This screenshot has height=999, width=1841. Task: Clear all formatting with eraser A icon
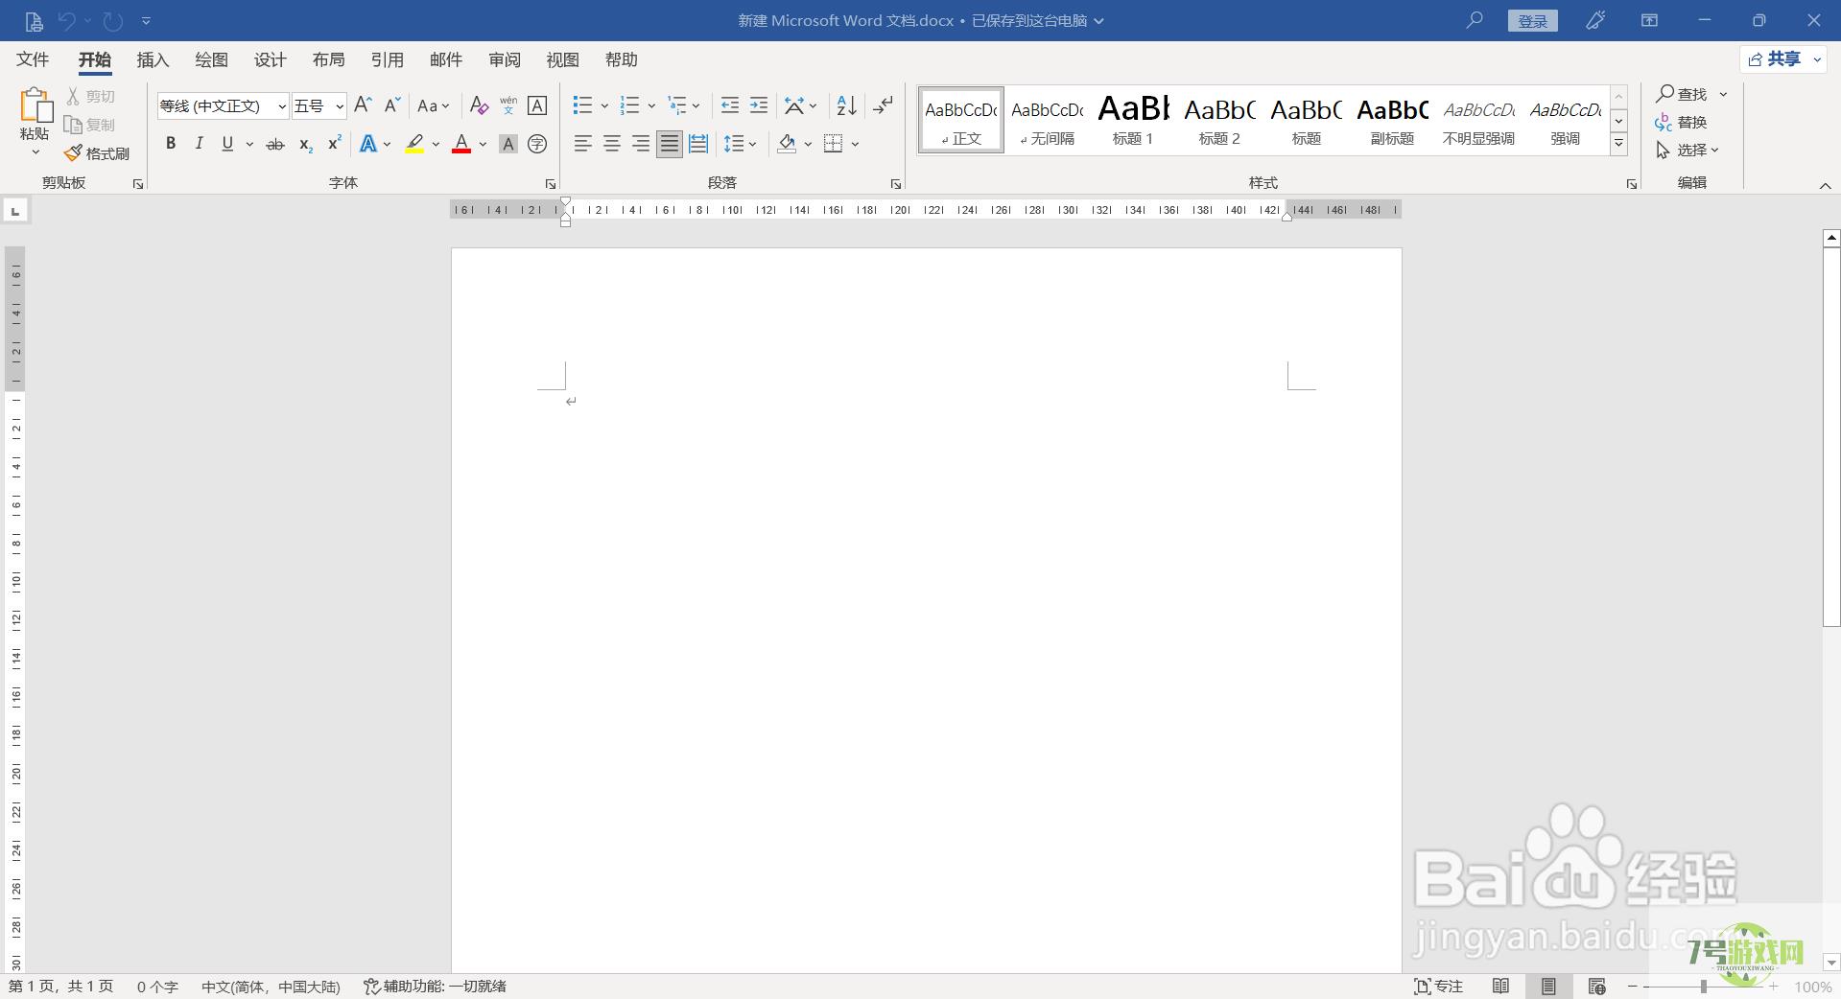479,105
